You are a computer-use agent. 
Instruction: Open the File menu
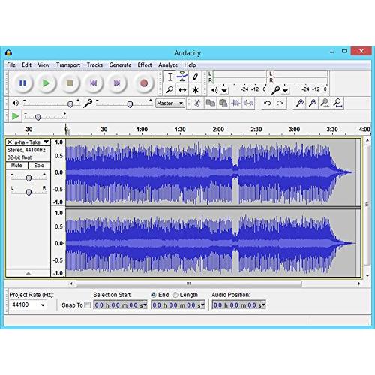(11, 64)
